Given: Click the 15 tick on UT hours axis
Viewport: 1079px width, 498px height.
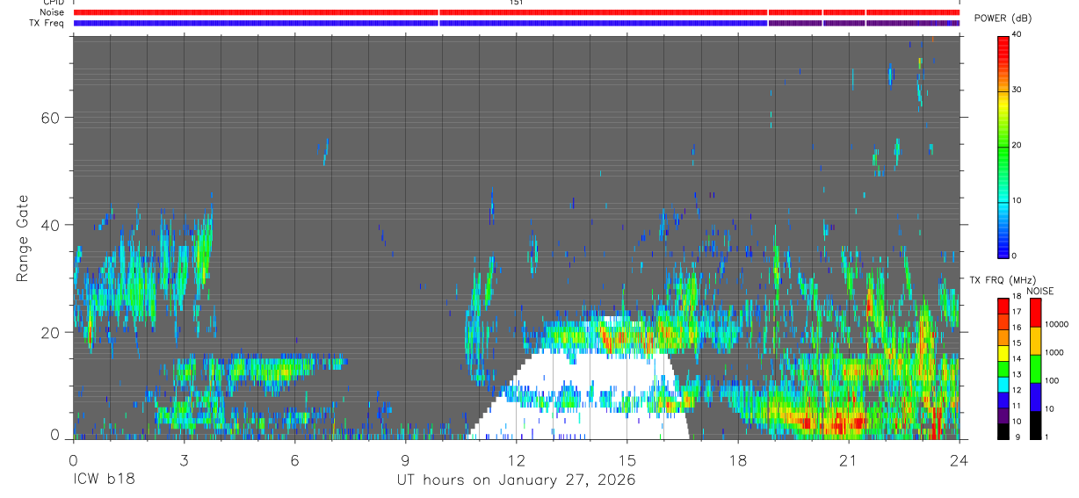Looking at the screenshot, I should click(x=626, y=458).
